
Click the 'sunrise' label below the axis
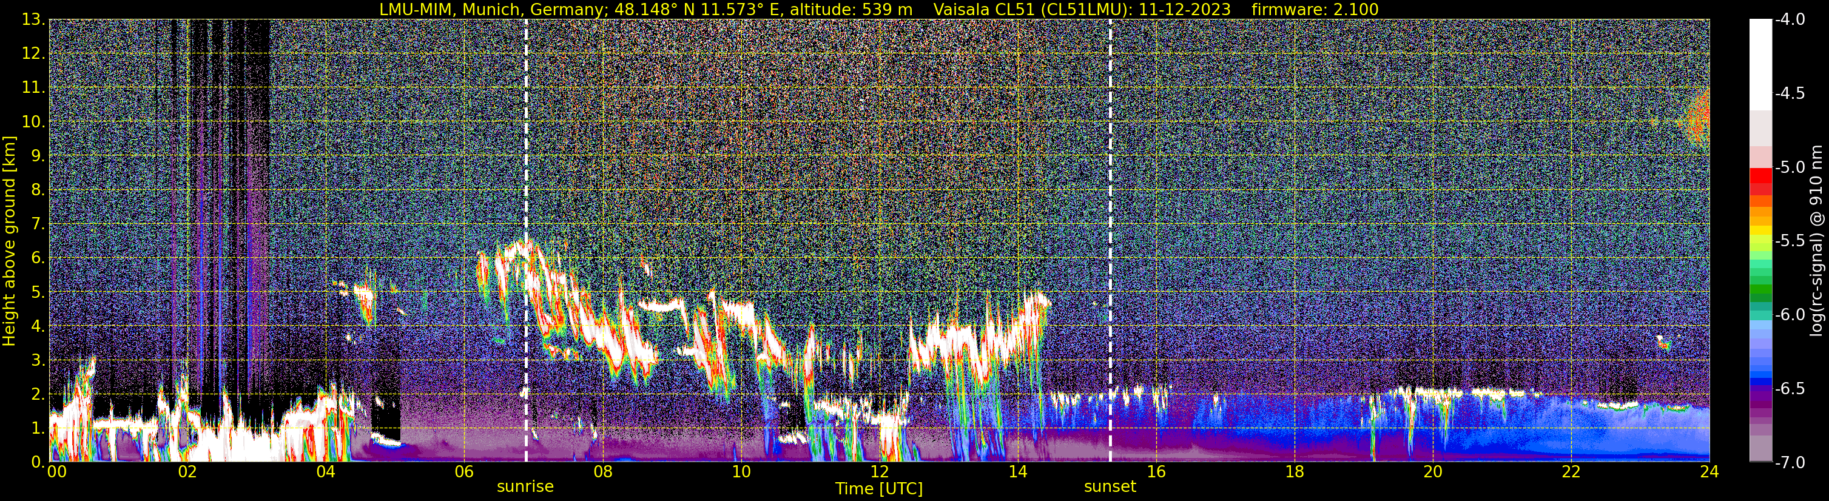click(x=525, y=487)
